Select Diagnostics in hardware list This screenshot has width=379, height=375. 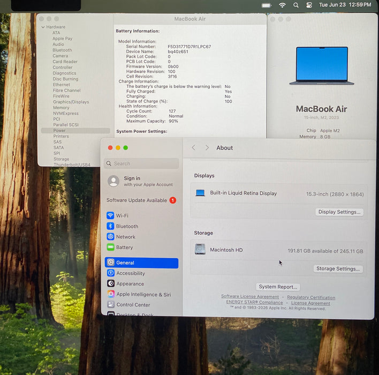click(64, 73)
